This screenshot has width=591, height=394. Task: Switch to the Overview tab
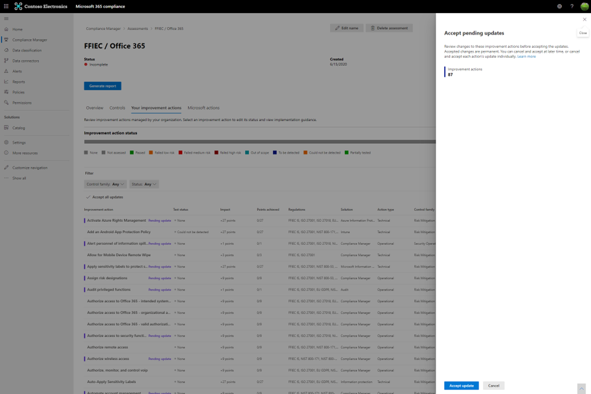point(95,108)
